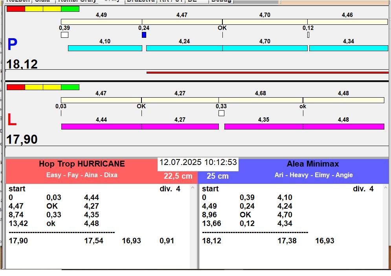Click the red L lane letter
This screenshot has width=391, height=276.
[12, 120]
